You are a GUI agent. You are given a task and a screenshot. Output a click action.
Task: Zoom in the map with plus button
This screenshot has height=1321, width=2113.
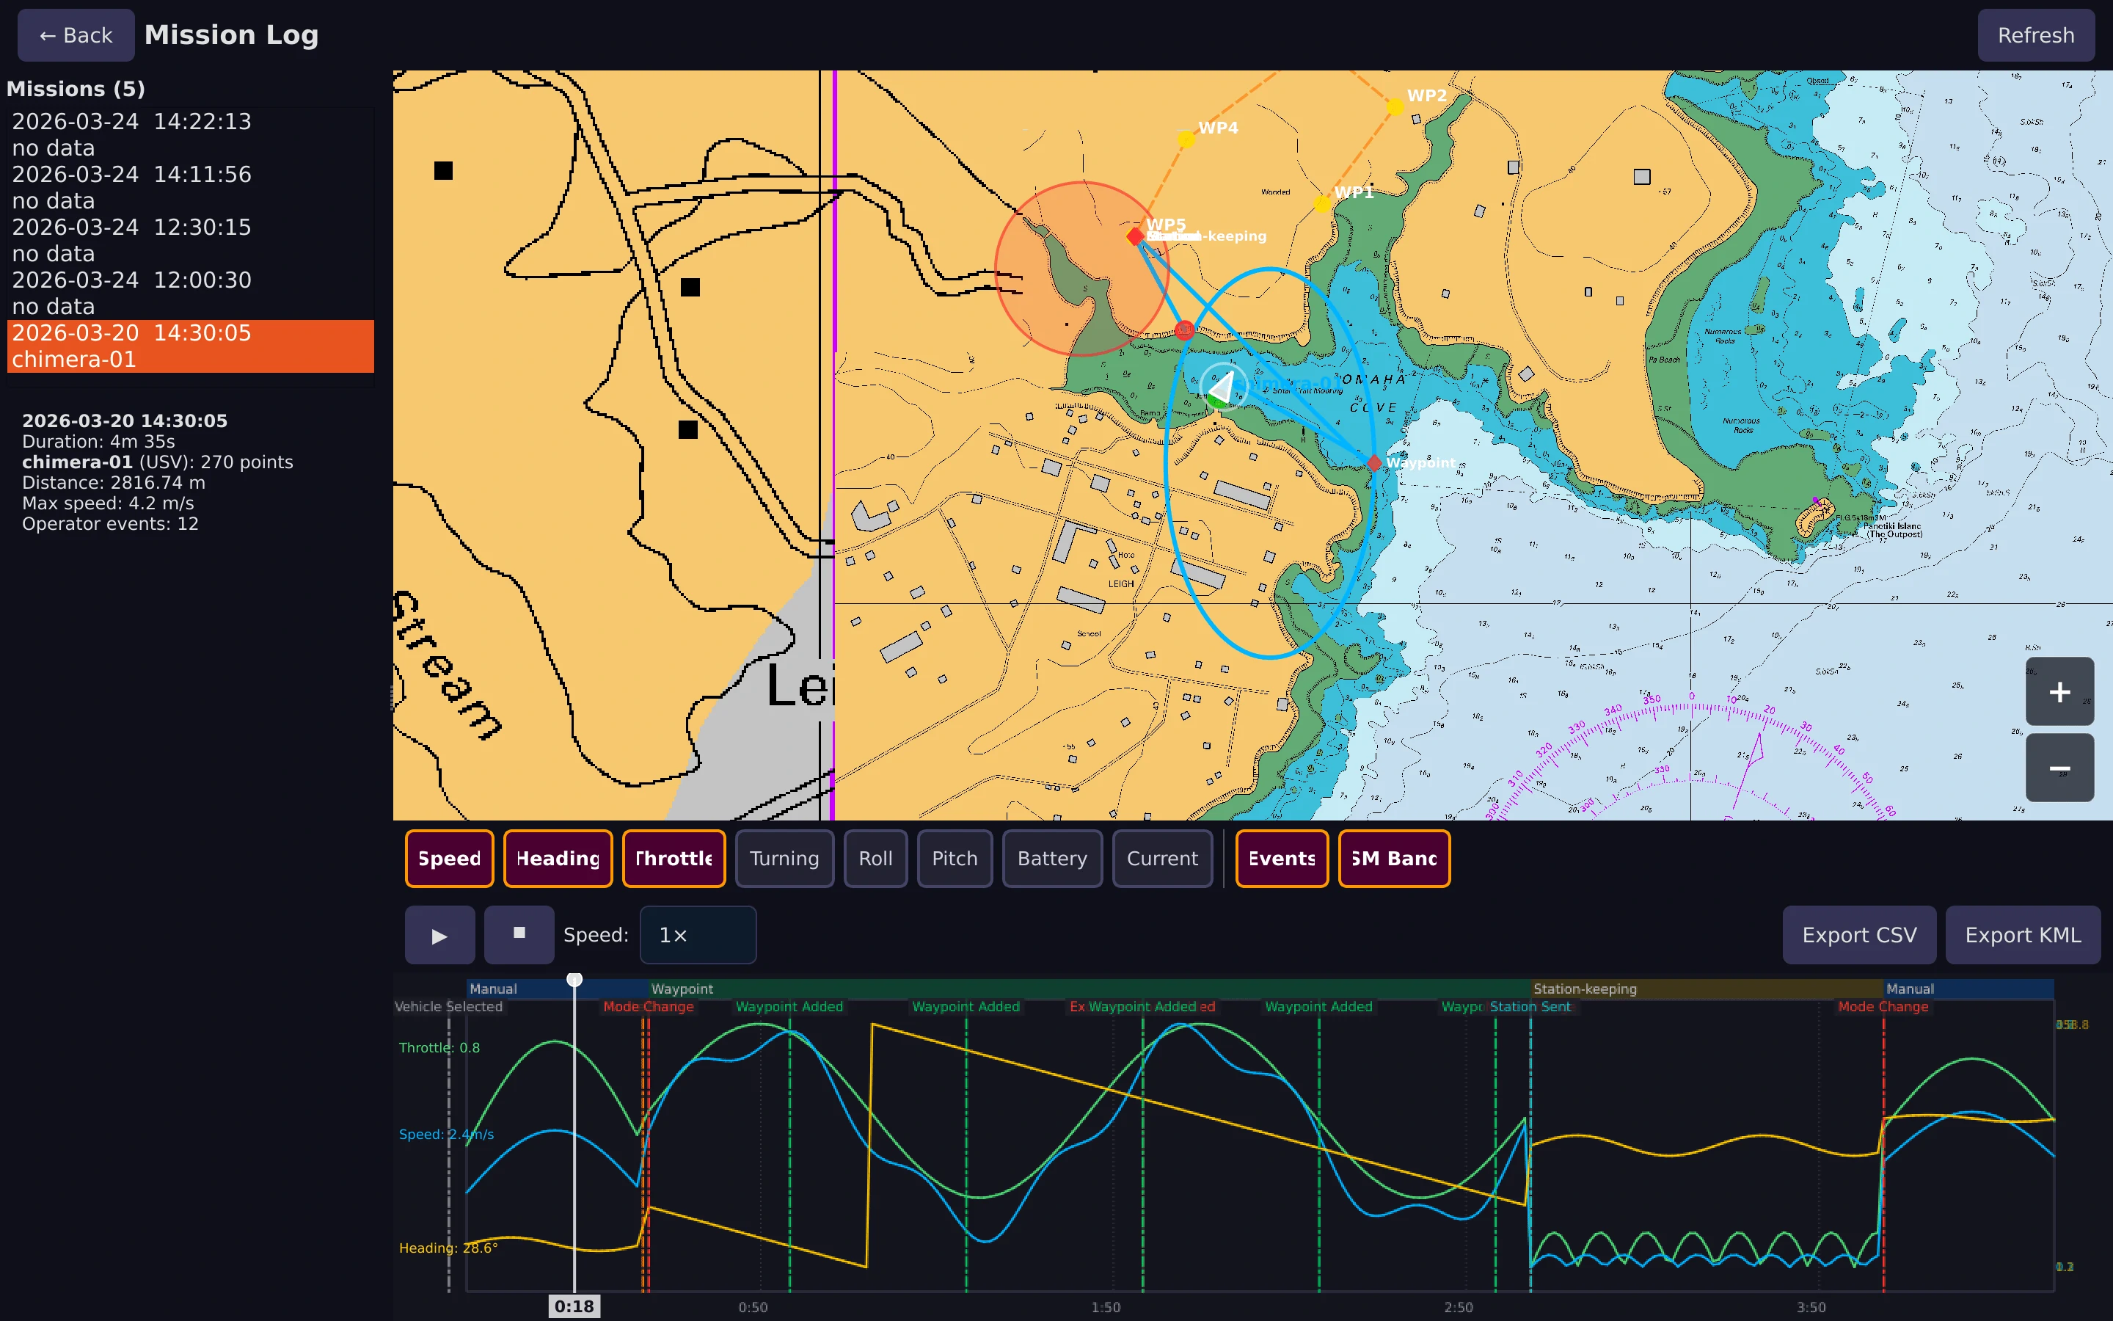[2059, 691]
